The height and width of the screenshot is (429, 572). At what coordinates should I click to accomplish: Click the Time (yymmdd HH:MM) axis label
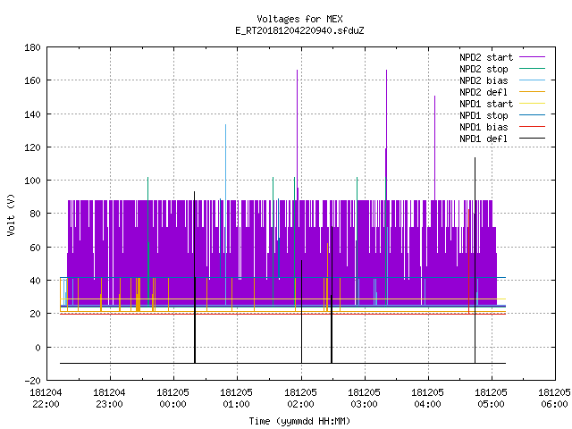coord(299,421)
